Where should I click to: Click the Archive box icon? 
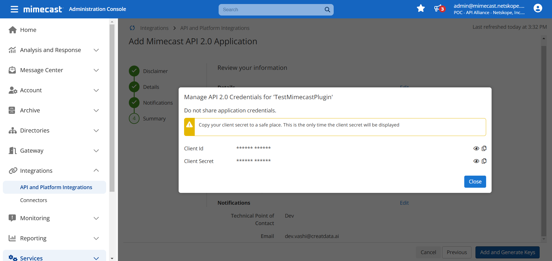[x=12, y=110]
